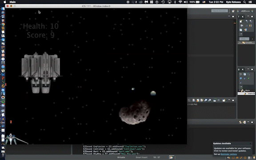The height and width of the screenshot is (160, 256).
Task: Open the macOS volume control icon
Action: 186,2
